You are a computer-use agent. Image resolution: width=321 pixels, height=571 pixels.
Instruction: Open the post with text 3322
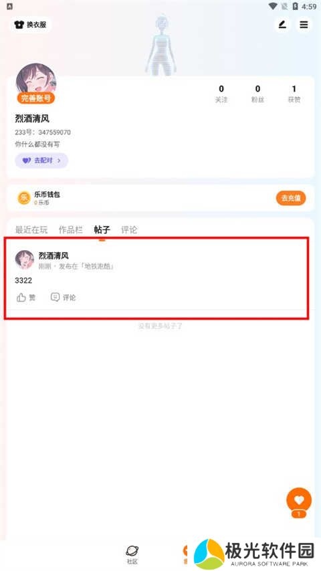pyautogui.click(x=156, y=279)
